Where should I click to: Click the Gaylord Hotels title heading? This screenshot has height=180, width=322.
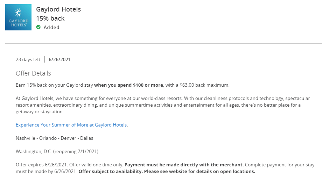[x=58, y=9]
